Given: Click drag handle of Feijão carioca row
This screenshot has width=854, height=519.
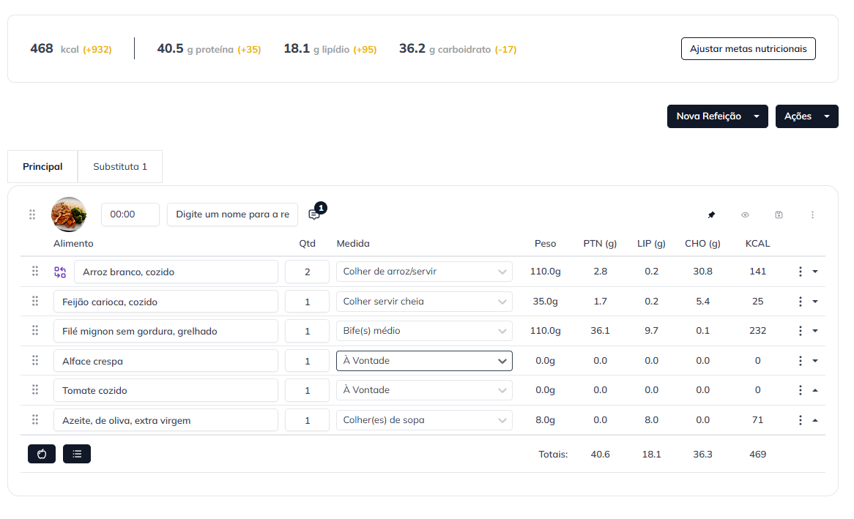Looking at the screenshot, I should 34,301.
